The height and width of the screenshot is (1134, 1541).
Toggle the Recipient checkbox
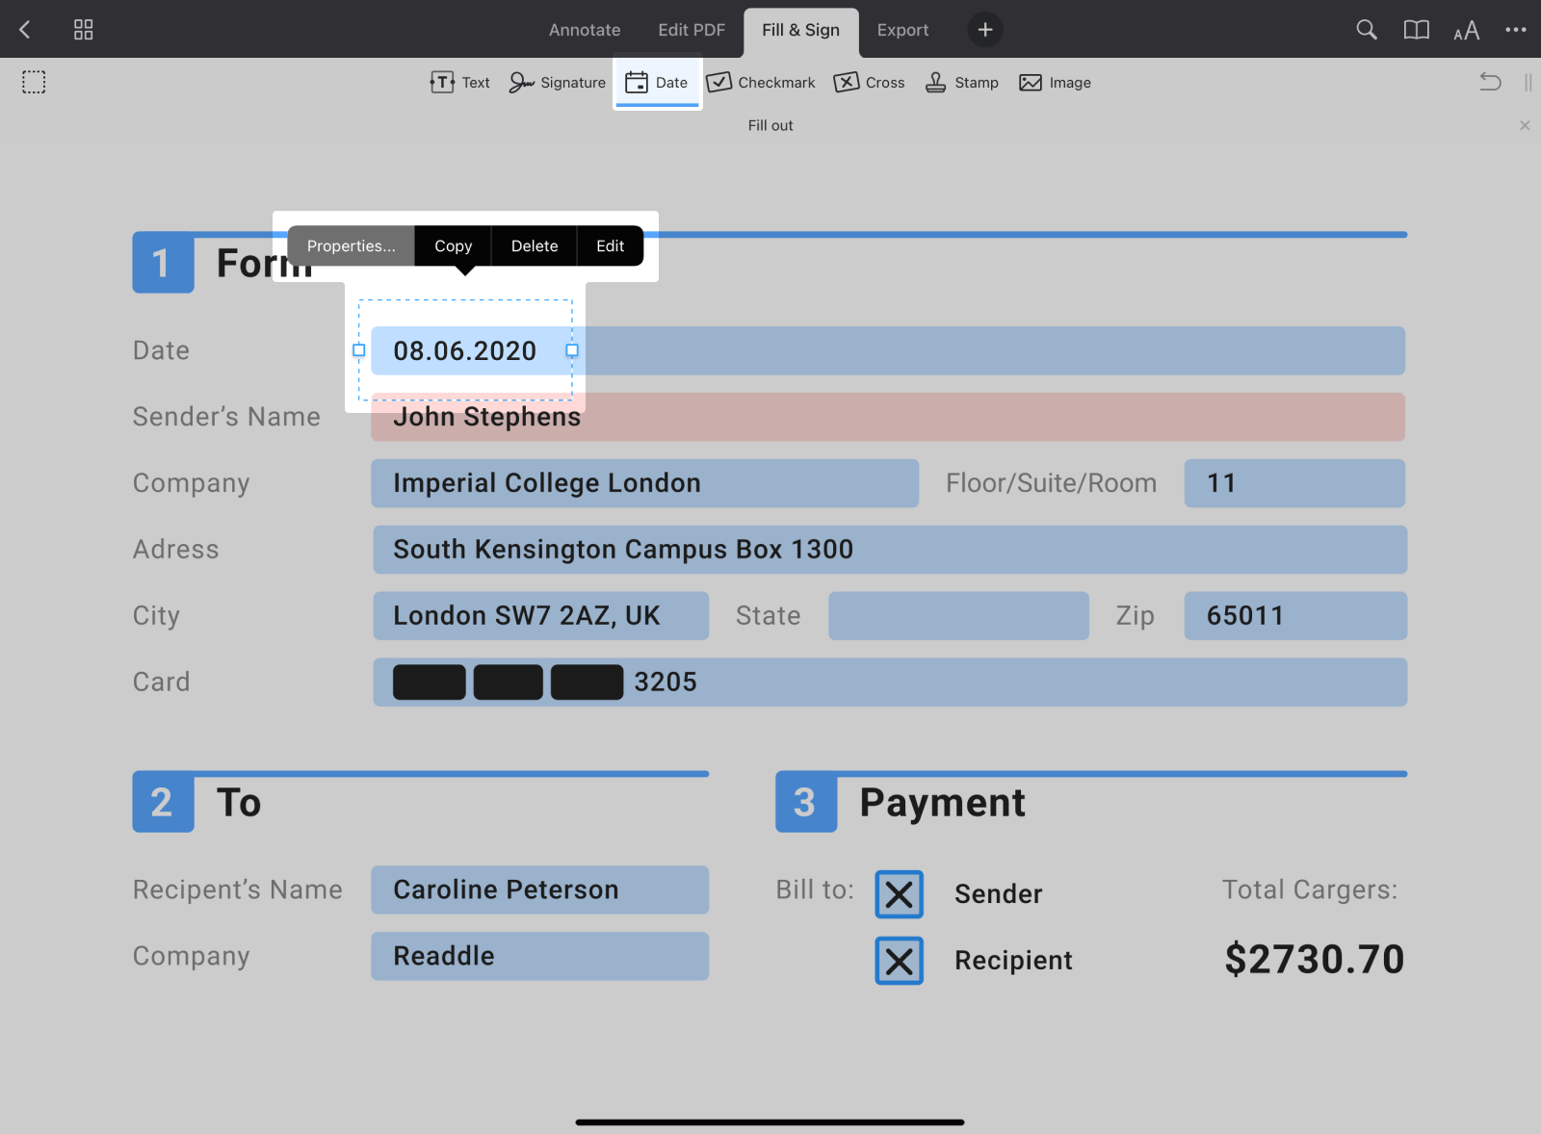(x=898, y=960)
